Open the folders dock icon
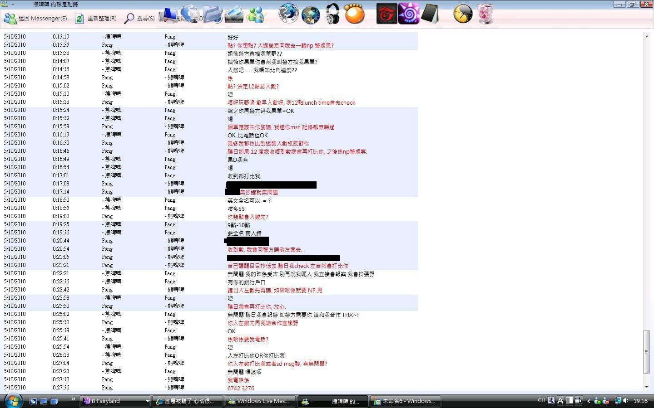This screenshot has height=408, width=654. [212, 14]
